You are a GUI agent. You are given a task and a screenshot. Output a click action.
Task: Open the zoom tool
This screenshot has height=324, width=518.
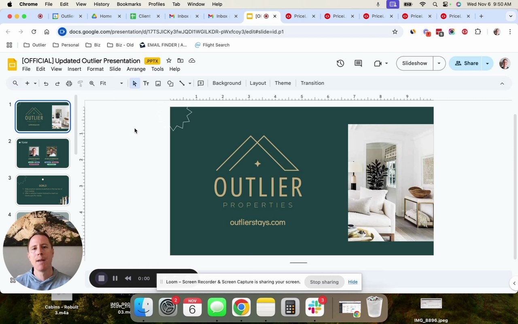[92, 83]
